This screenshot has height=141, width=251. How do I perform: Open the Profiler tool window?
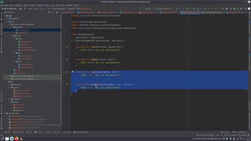(x=67, y=132)
